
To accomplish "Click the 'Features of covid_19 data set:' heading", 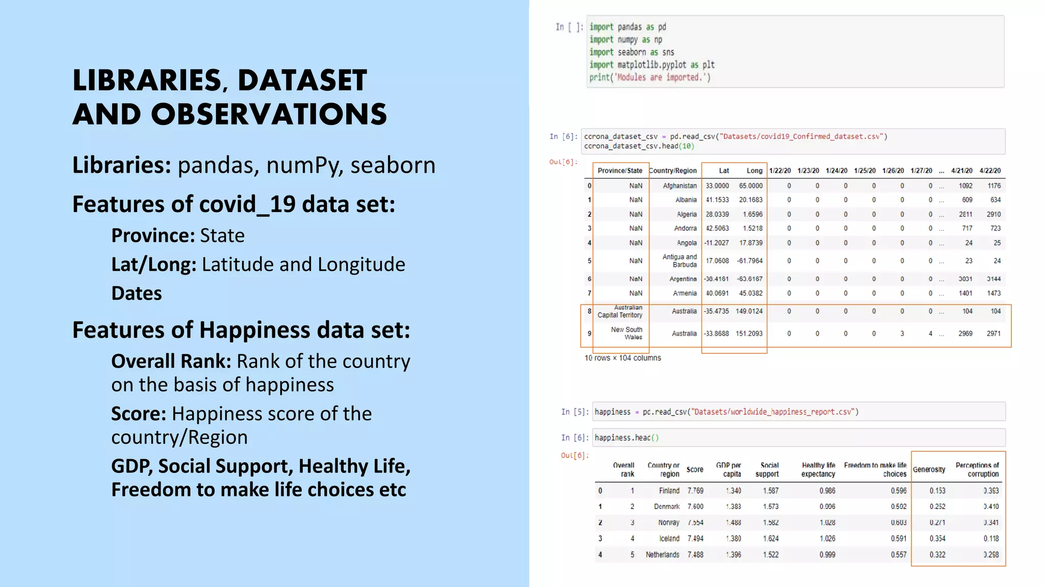I will (234, 204).
